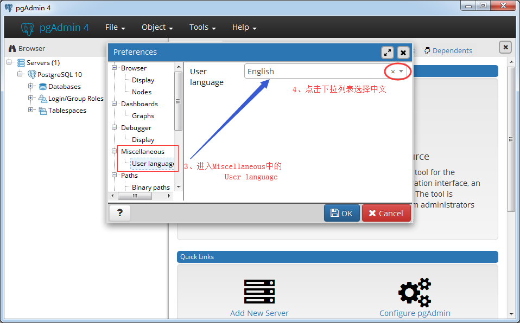Image resolution: width=520 pixels, height=323 pixels.
Task: Click the binoculars Browser icon
Action: pos(12,49)
